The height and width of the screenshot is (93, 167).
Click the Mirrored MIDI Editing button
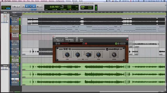click(x=29, y=10)
